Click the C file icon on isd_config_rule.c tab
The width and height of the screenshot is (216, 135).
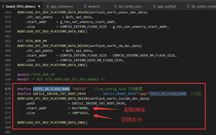[x=116, y=6]
